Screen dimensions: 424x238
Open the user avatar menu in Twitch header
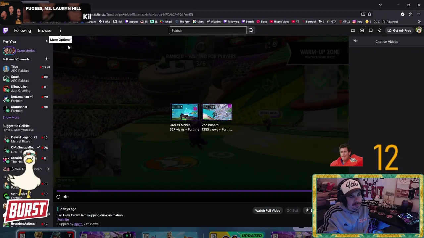tap(419, 30)
